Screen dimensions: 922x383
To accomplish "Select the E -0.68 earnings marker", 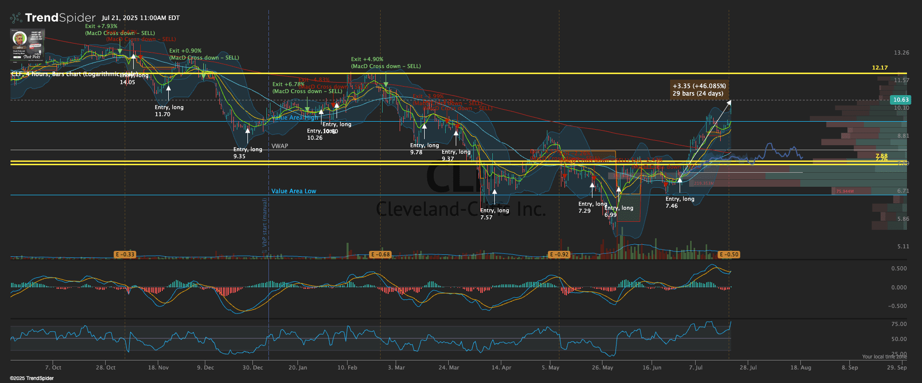I will (x=381, y=254).
